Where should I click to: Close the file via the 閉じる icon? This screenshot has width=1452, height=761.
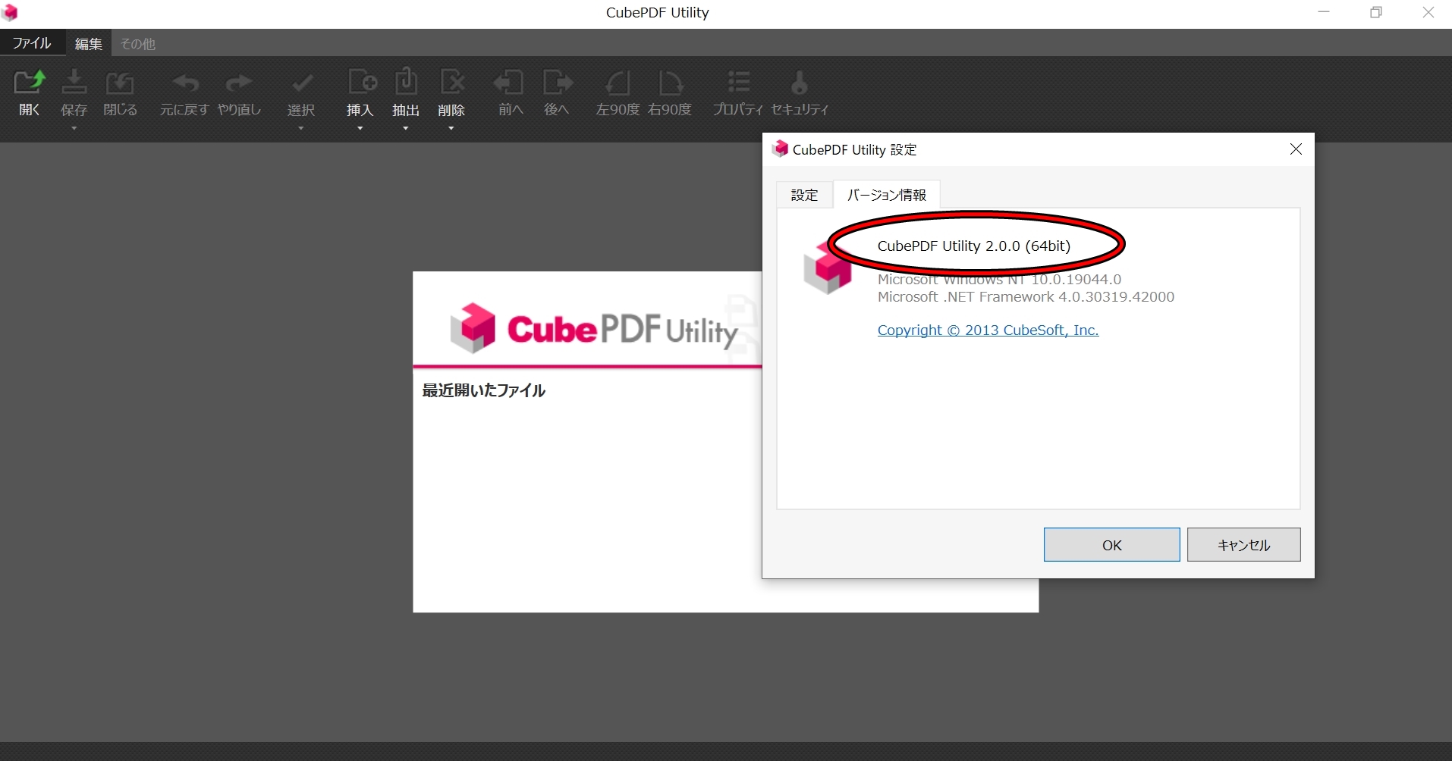point(119,91)
